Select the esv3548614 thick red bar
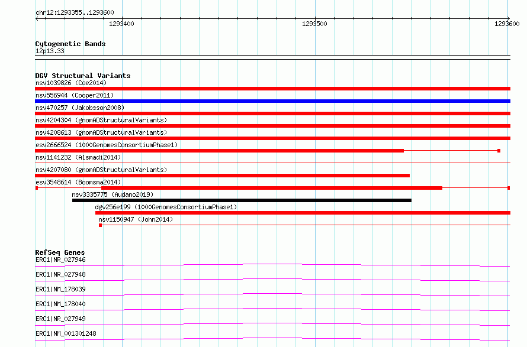 pos(272,188)
